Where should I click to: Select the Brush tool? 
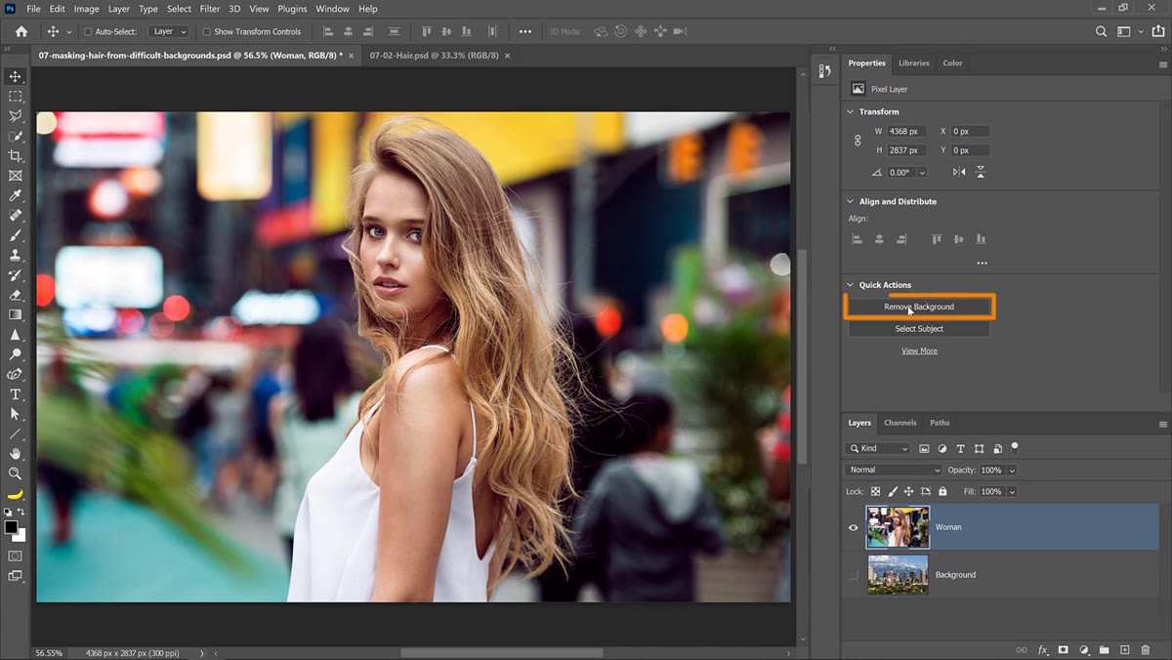tap(15, 235)
